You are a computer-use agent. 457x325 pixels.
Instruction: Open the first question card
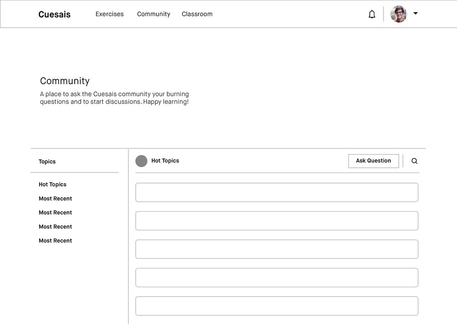(x=277, y=192)
